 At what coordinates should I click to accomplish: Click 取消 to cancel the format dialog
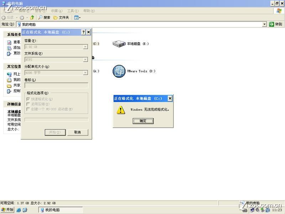tap(77, 132)
